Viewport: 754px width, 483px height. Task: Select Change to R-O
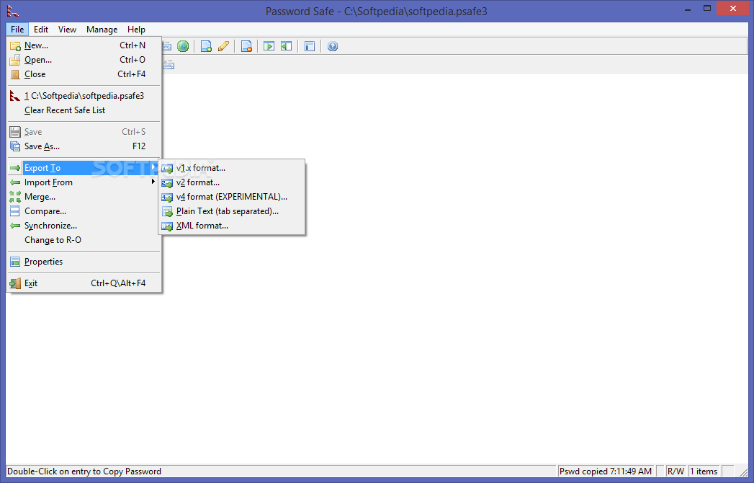[x=84, y=240]
